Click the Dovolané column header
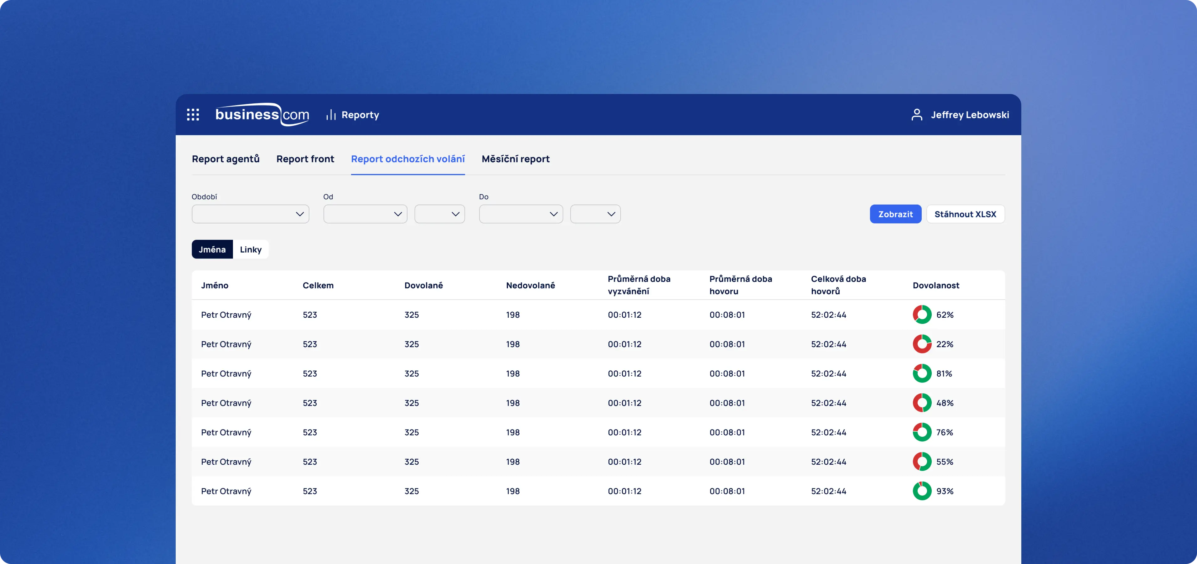Screen dimensions: 1197x564 pyautogui.click(x=424, y=285)
